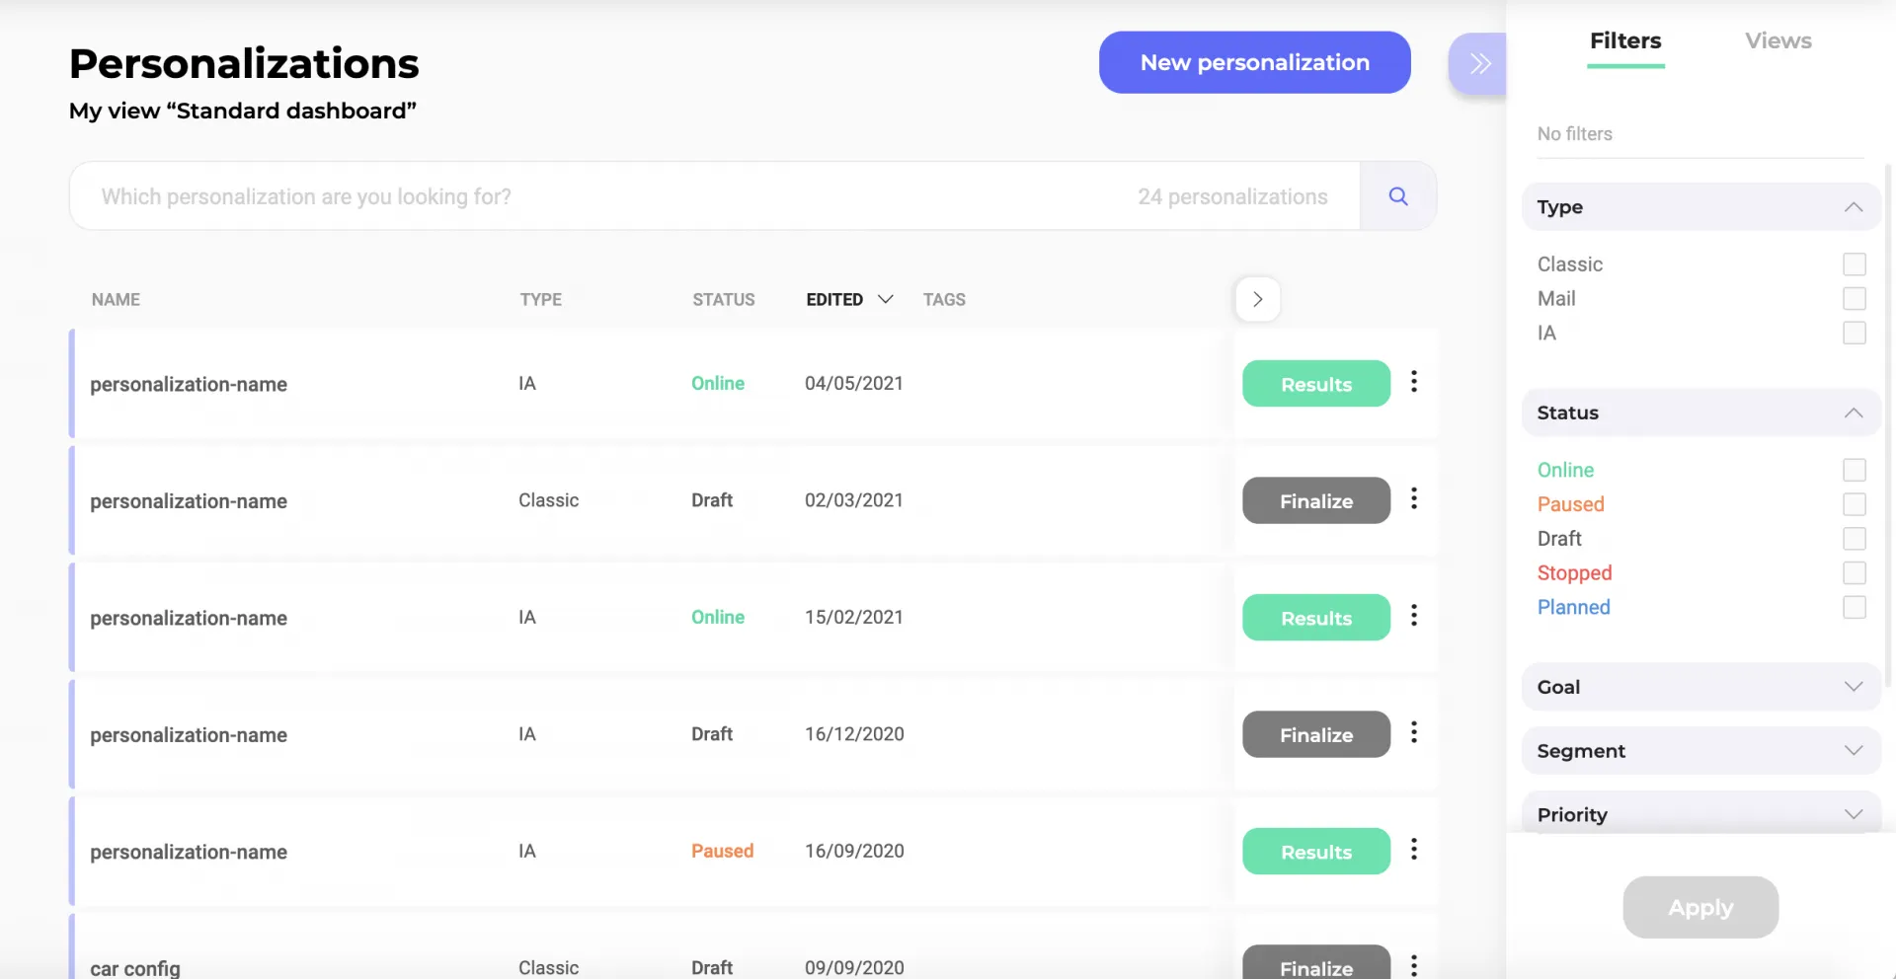
Task: Click the New personalization button
Action: 1254,63
